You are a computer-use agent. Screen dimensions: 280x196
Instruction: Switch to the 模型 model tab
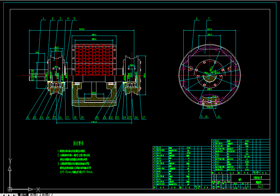click(23, 195)
